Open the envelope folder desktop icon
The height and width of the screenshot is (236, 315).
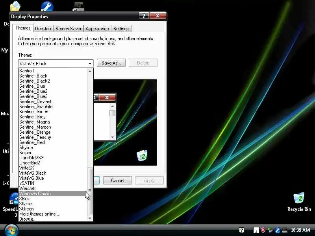pos(15,6)
